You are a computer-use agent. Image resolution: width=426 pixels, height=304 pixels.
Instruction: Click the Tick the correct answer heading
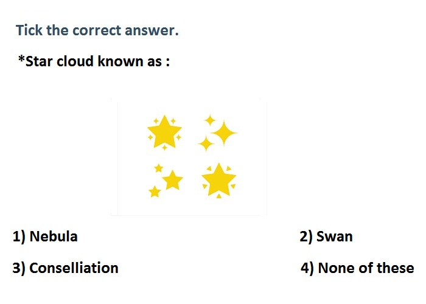(97, 30)
